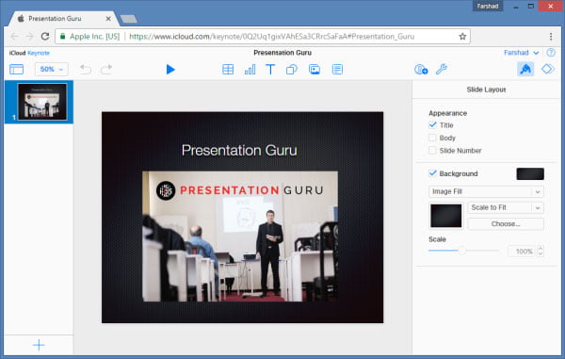565x359 pixels.
Task: Add a comment
Action: tap(337, 69)
